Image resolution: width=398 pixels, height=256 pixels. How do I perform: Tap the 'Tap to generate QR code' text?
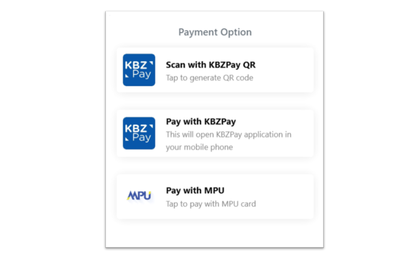click(210, 78)
